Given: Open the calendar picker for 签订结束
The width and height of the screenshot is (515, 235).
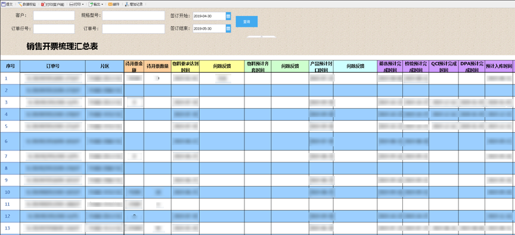Looking at the screenshot, I should tap(228, 29).
